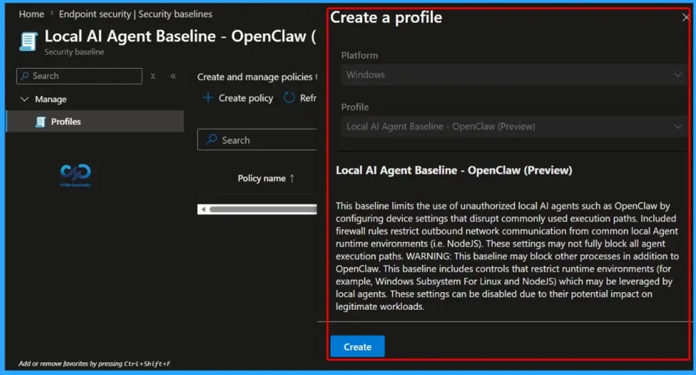Click the 'Create and manage policies' text
This screenshot has width=696, height=375.
[x=257, y=77]
